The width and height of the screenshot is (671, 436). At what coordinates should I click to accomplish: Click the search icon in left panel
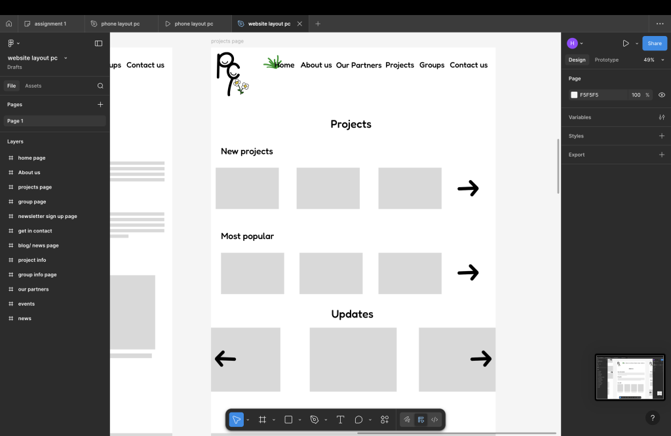click(x=100, y=86)
